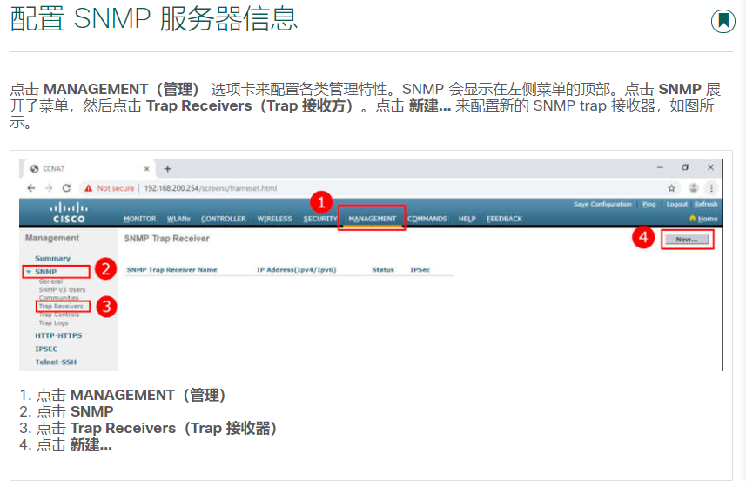Switch to the MONITOR tab
The height and width of the screenshot is (481, 746).
[139, 219]
